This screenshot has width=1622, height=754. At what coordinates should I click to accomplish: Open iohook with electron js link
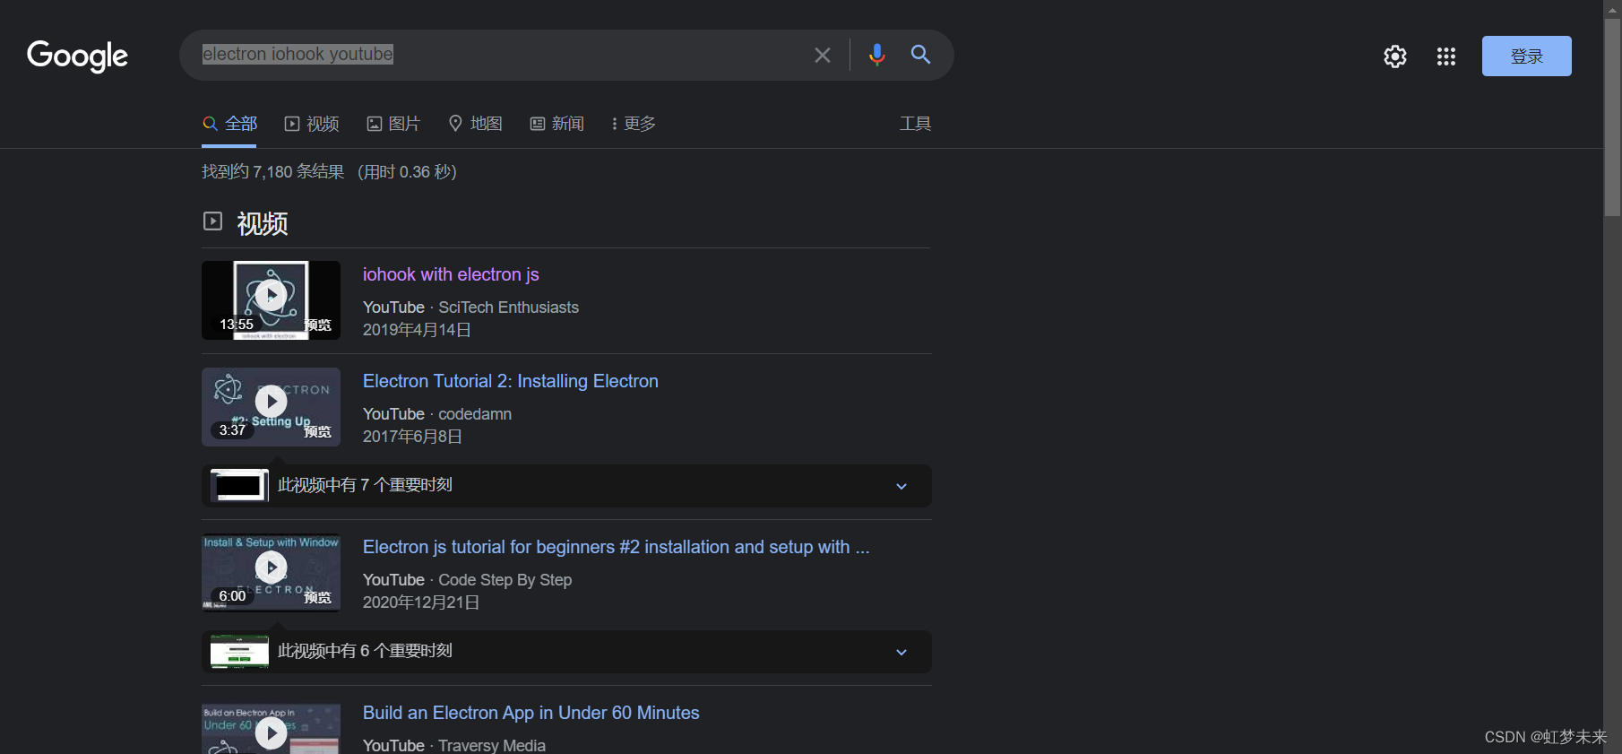pos(451,274)
